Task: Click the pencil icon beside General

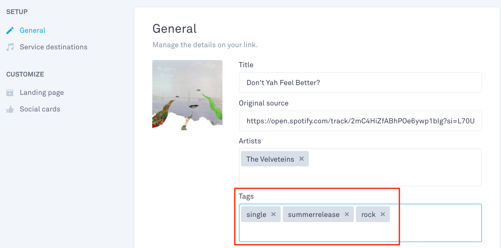Action: pos(10,30)
